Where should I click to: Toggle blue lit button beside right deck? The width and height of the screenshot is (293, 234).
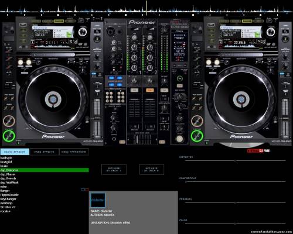[x=282, y=74]
